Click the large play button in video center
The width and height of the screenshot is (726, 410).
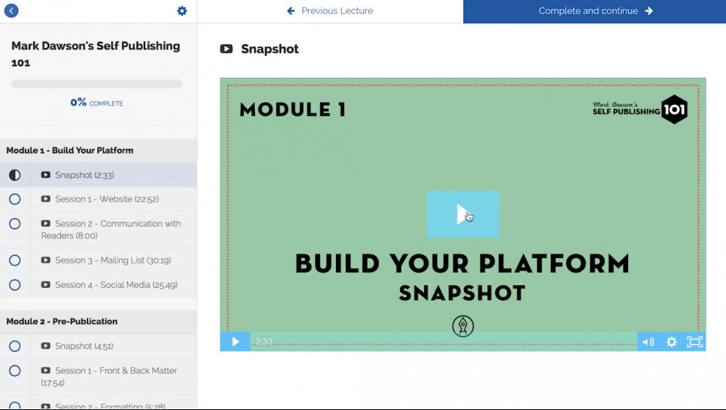[462, 214]
